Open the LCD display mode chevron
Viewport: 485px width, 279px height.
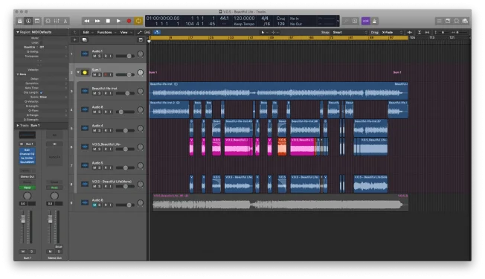tap(338, 21)
